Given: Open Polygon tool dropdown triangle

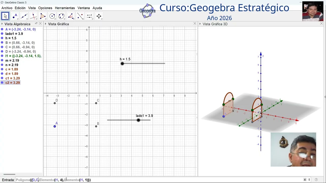Looking at the screenshot, I should 46,19.
